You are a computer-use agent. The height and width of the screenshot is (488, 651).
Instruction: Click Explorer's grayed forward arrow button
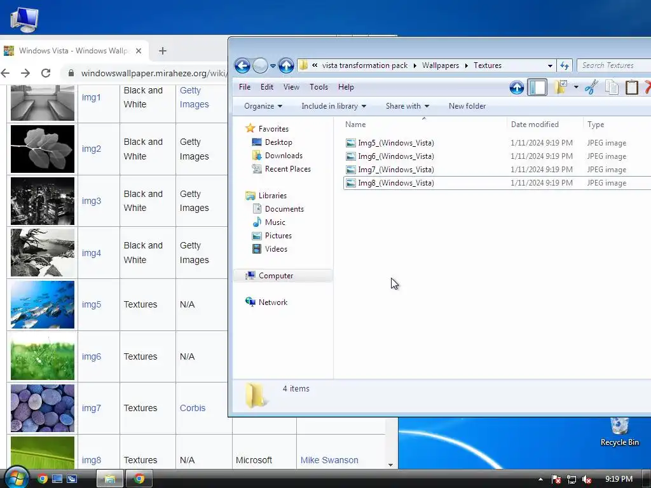point(260,65)
